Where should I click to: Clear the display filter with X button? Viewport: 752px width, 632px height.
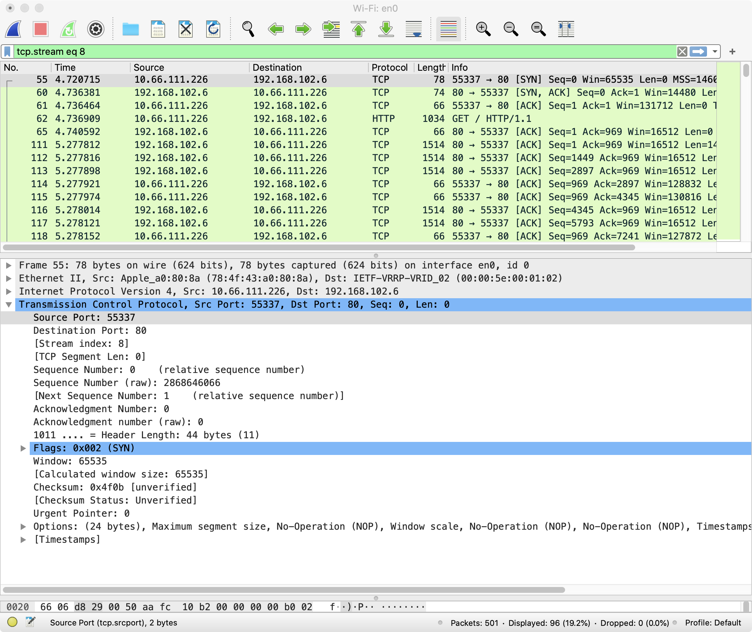click(682, 52)
